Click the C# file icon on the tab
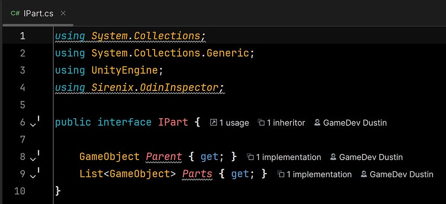446x204 pixels. 15,13
